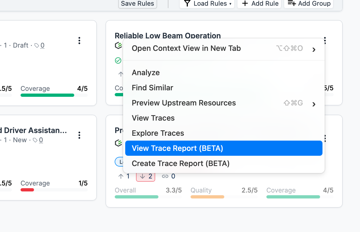
Task: Expand the Preview Upstream Resources submenu arrow
Action: (314, 104)
